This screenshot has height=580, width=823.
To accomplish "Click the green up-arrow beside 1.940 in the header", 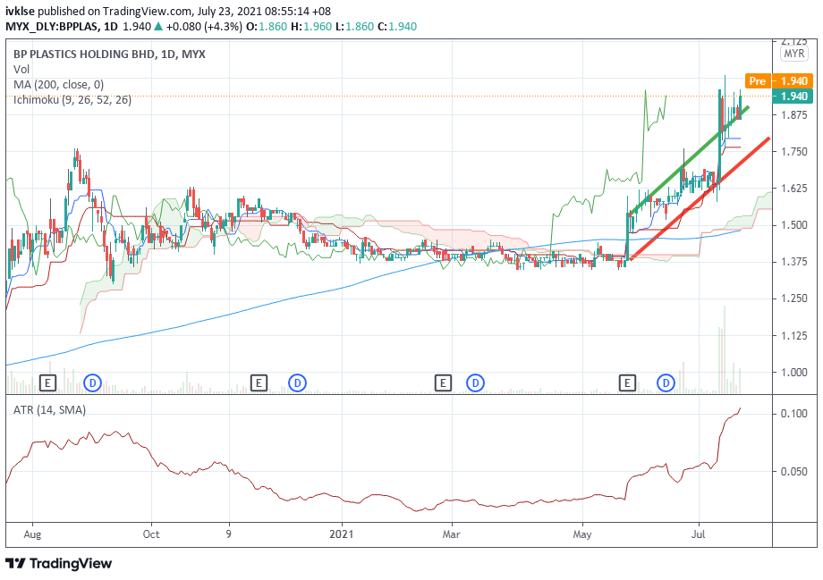I will [x=158, y=26].
